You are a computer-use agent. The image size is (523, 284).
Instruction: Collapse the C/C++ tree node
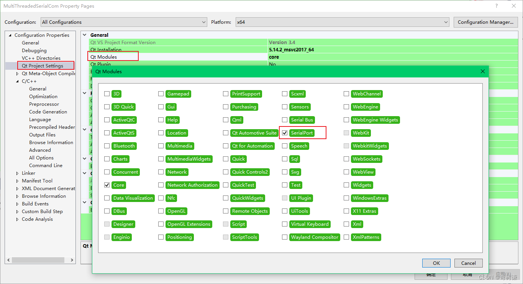pyautogui.click(x=17, y=81)
